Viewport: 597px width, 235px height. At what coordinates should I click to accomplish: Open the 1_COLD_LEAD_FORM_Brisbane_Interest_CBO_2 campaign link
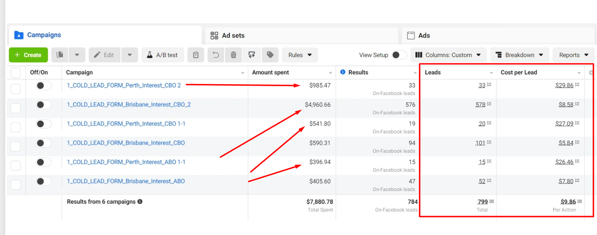click(x=129, y=104)
